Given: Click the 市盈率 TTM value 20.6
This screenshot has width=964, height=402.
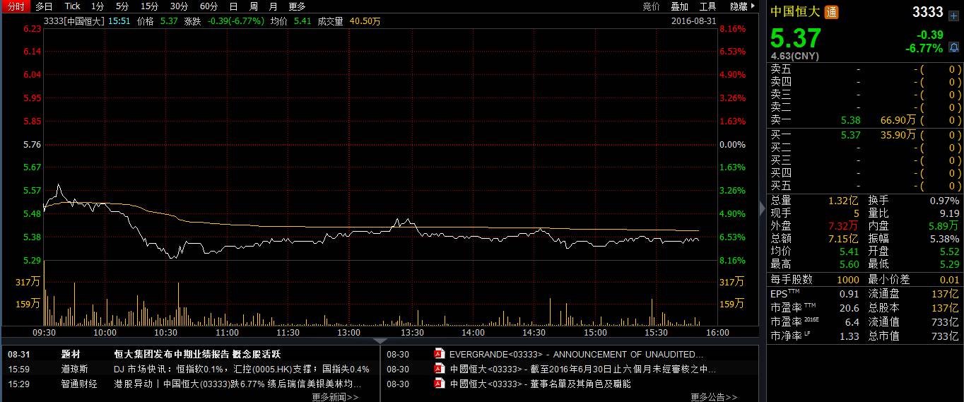Looking at the screenshot, I should pos(850,307).
